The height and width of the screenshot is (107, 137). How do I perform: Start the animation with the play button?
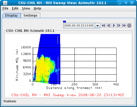(114, 26)
